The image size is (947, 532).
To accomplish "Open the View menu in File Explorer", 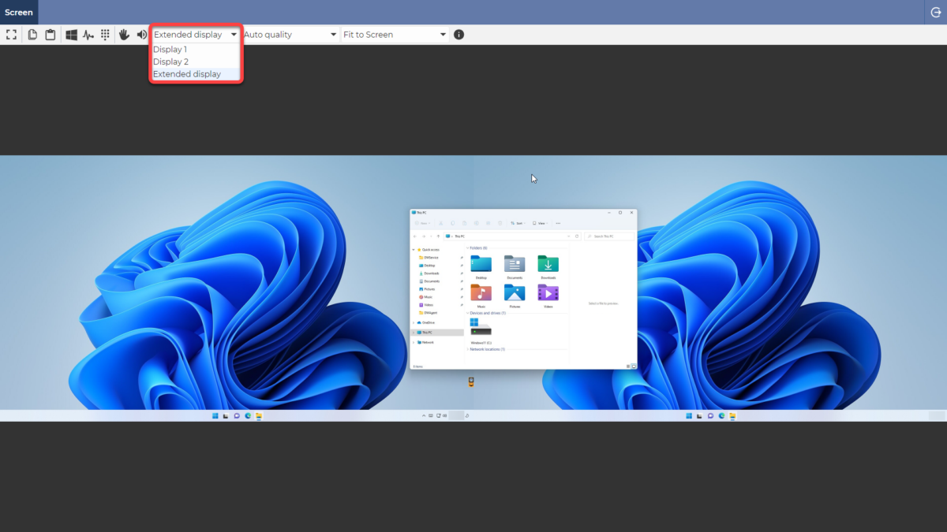I will click(x=541, y=223).
